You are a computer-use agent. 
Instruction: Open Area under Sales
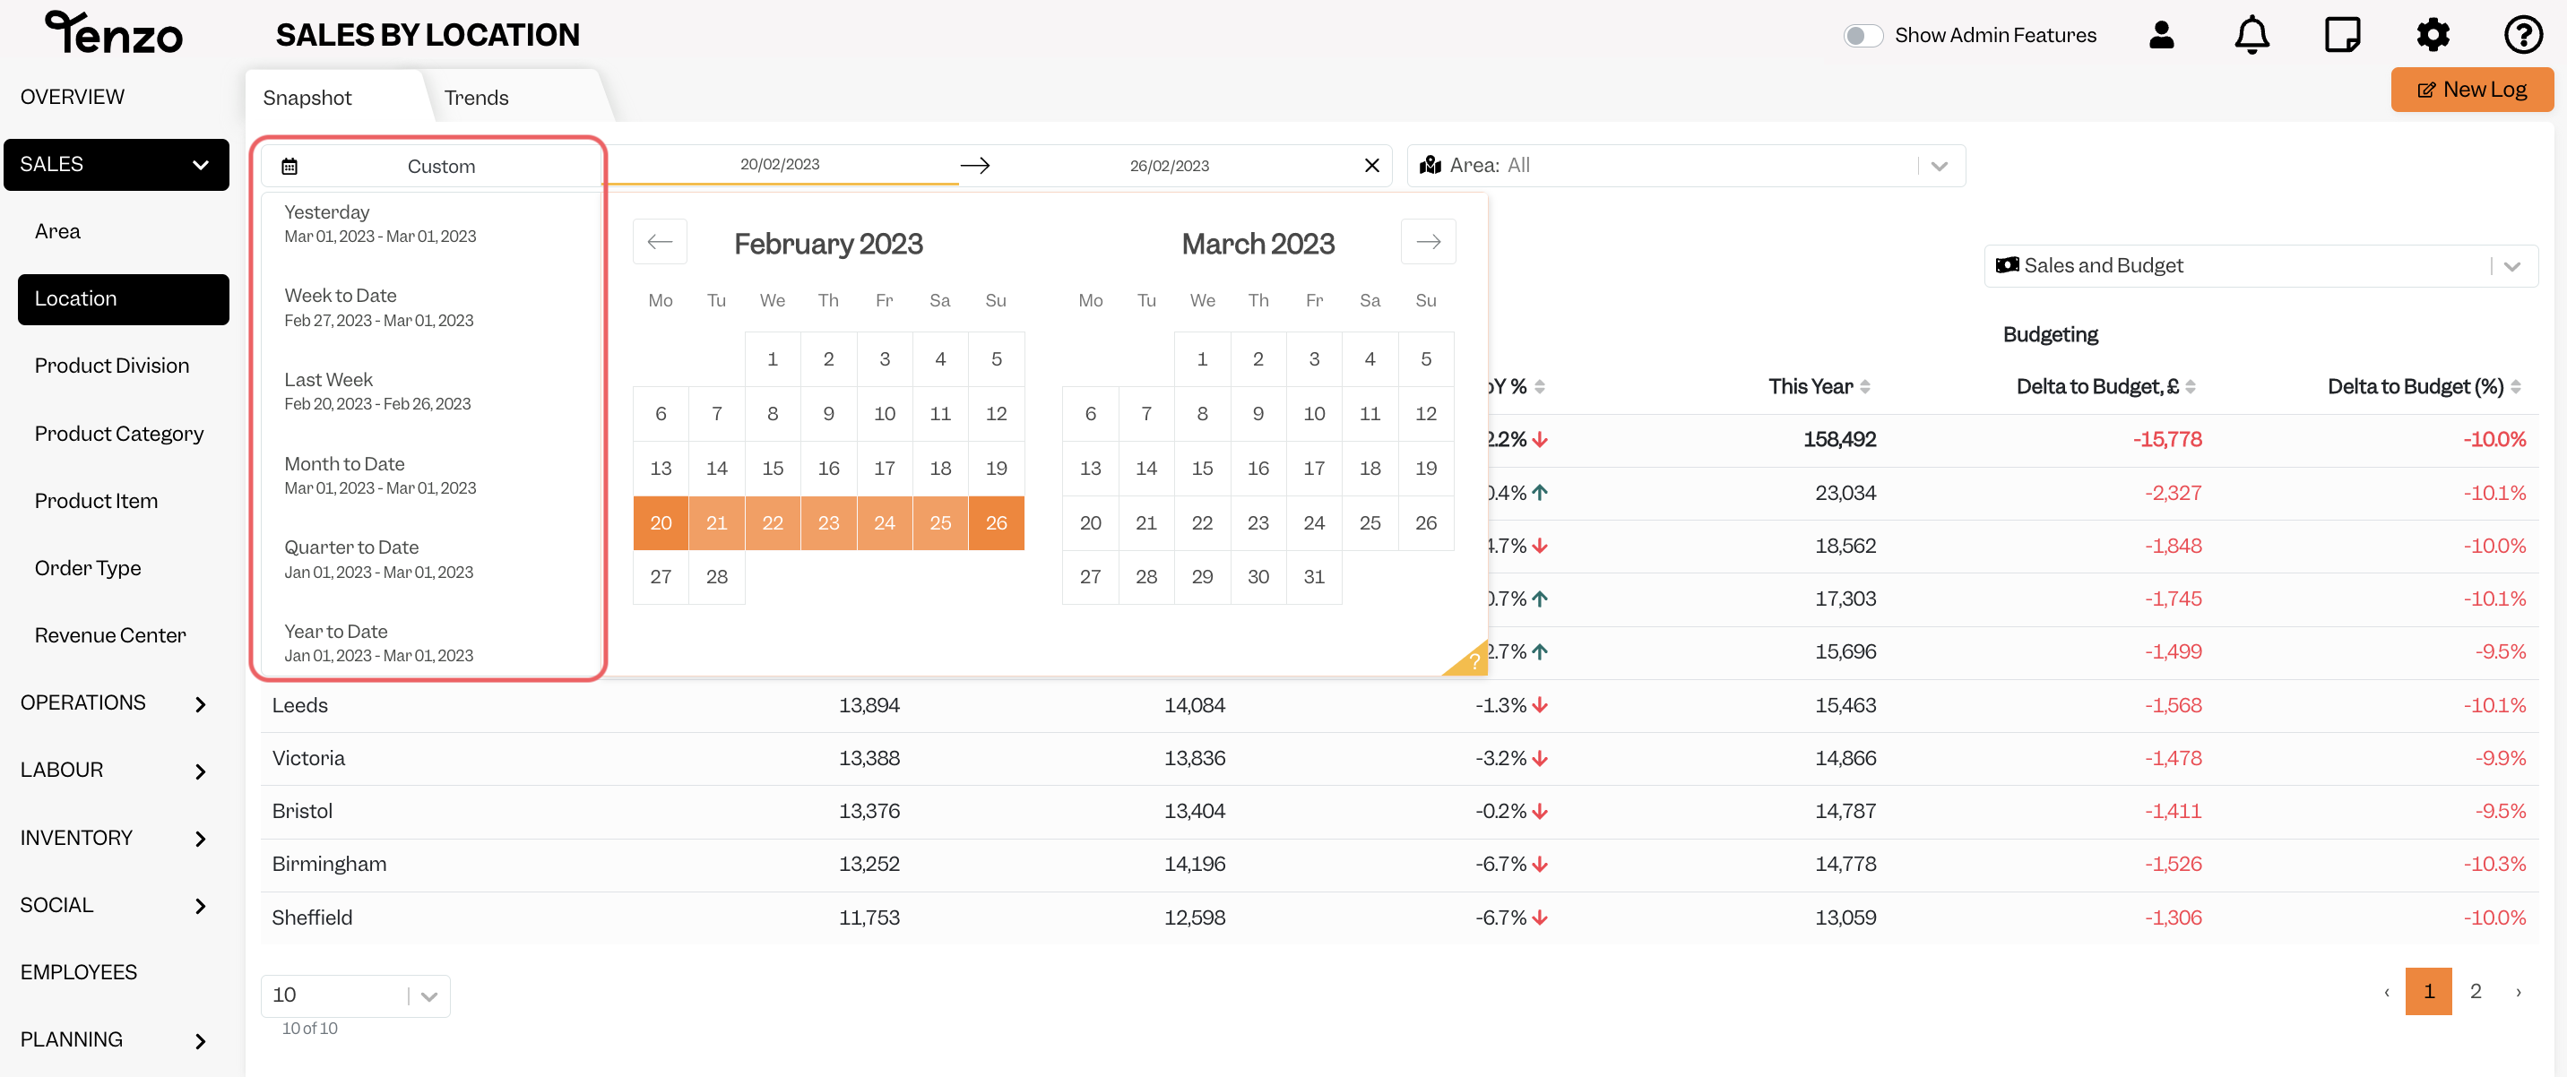[x=56, y=231]
